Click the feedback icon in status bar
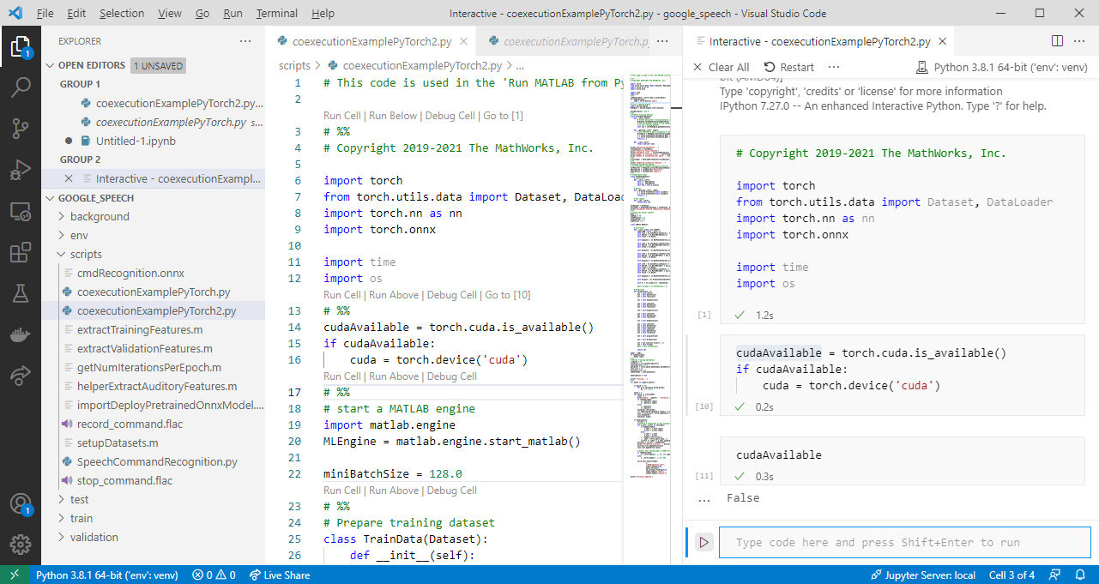The width and height of the screenshot is (1099, 584). pos(1056,575)
